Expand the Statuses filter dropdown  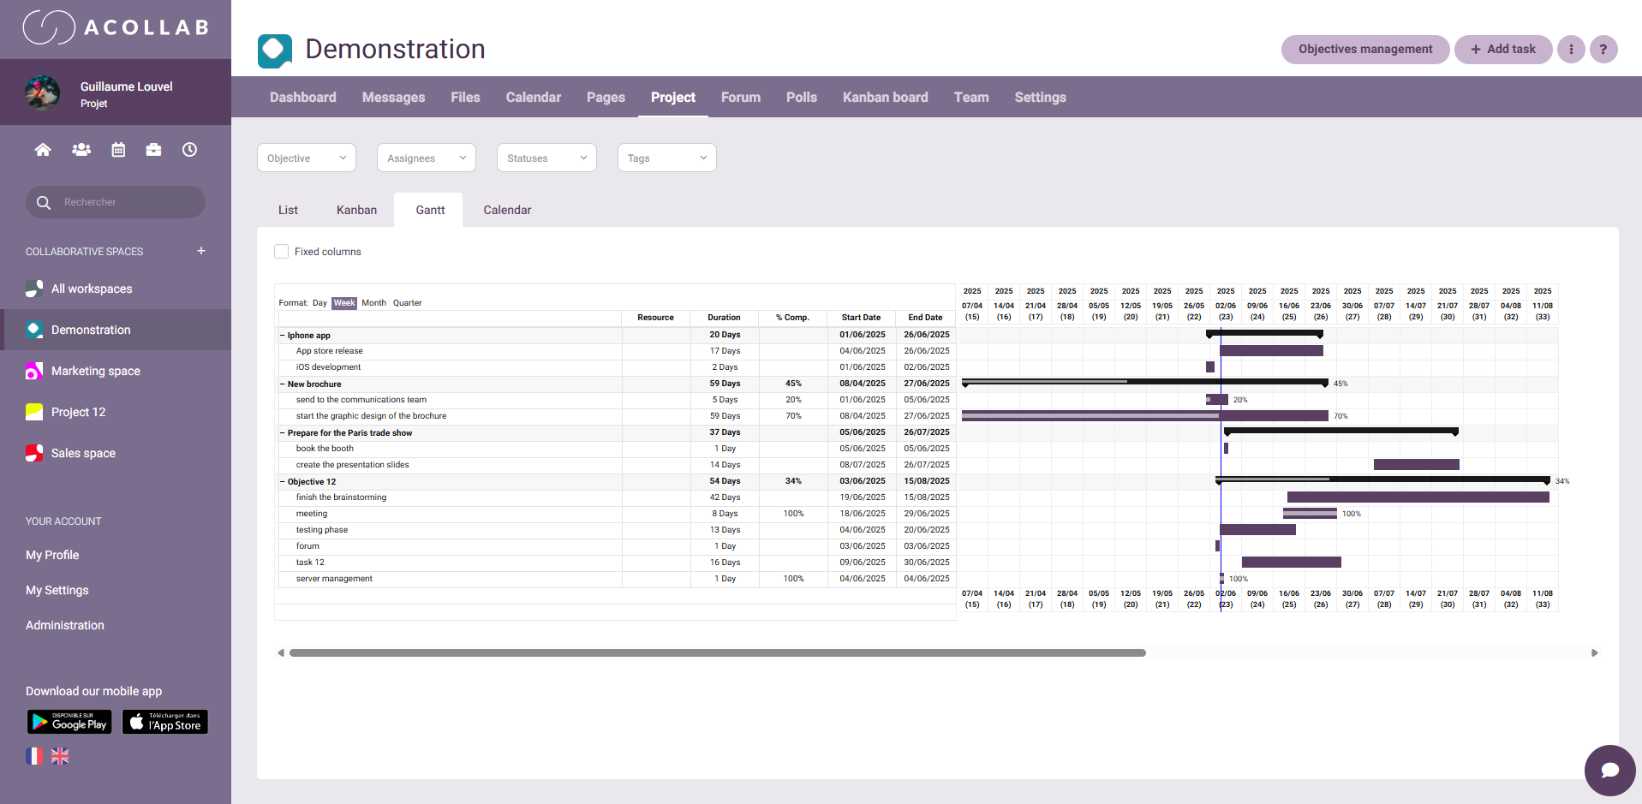click(546, 158)
